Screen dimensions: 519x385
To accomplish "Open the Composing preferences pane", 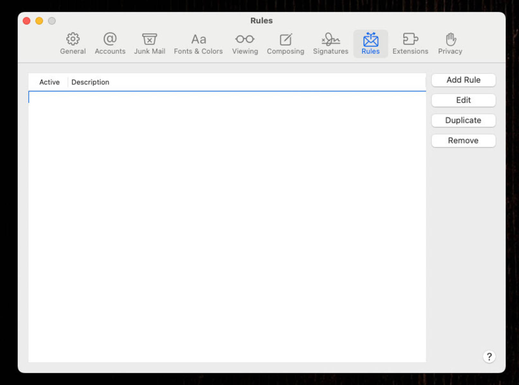I will (285, 44).
